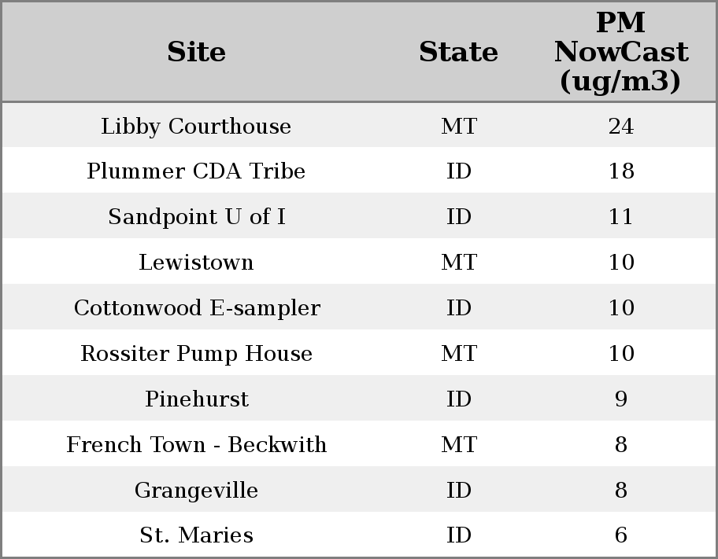Image resolution: width=718 pixels, height=559 pixels.
Task: Click the PM NowCast column header
Action: 620,53
